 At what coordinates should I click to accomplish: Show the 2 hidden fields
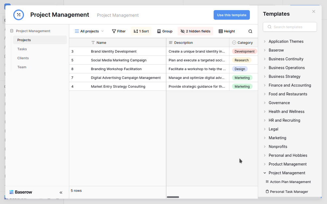(x=195, y=31)
